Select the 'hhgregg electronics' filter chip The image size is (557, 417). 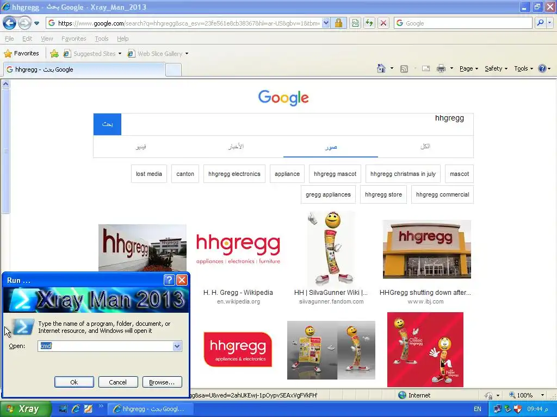point(234,174)
